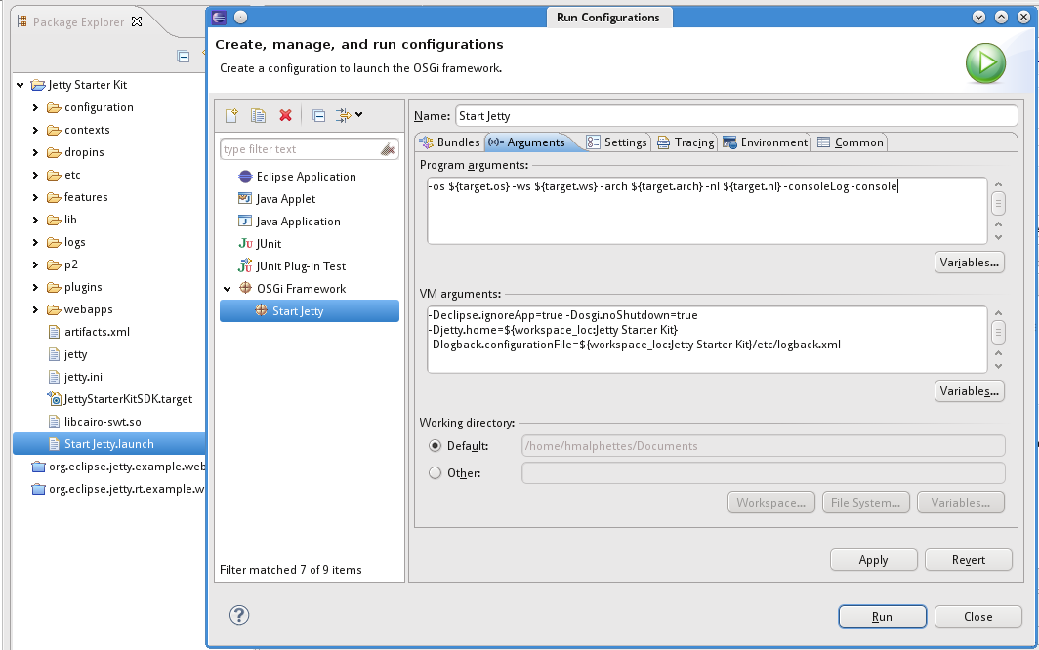Click the Java Application type icon
The width and height of the screenshot is (1039, 650).
[245, 222]
